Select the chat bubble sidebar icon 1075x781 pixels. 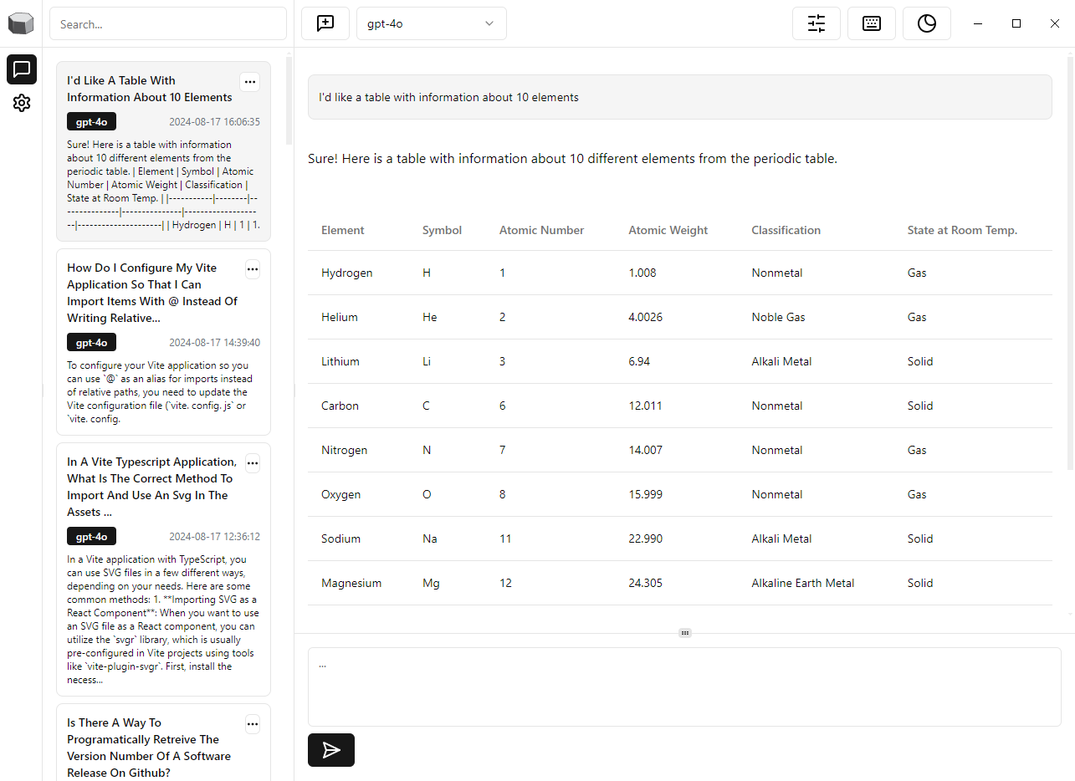(22, 69)
